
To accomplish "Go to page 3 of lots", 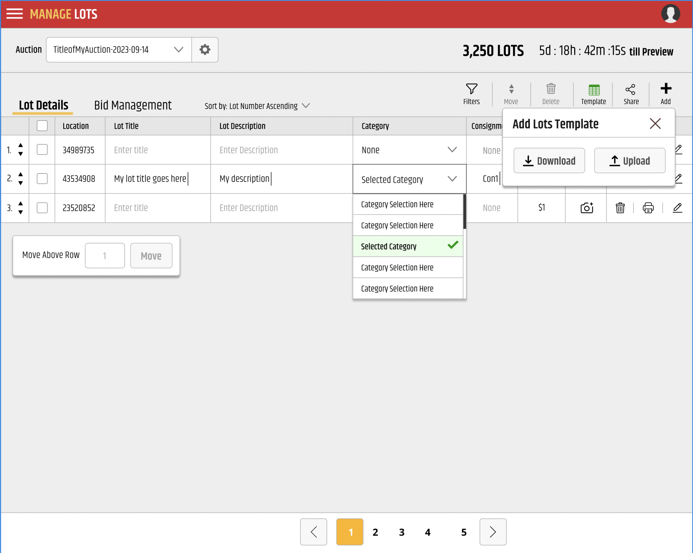I will (x=402, y=532).
